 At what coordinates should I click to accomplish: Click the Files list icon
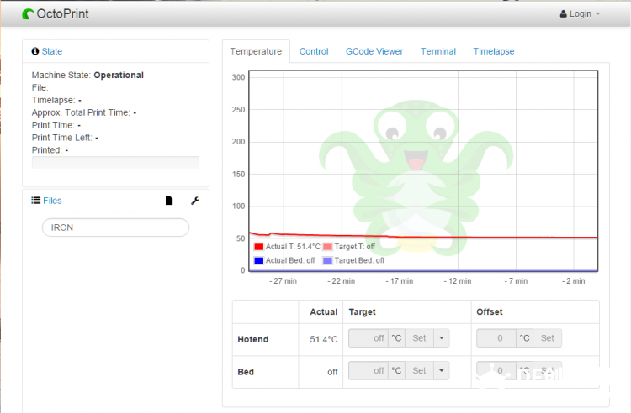(36, 201)
